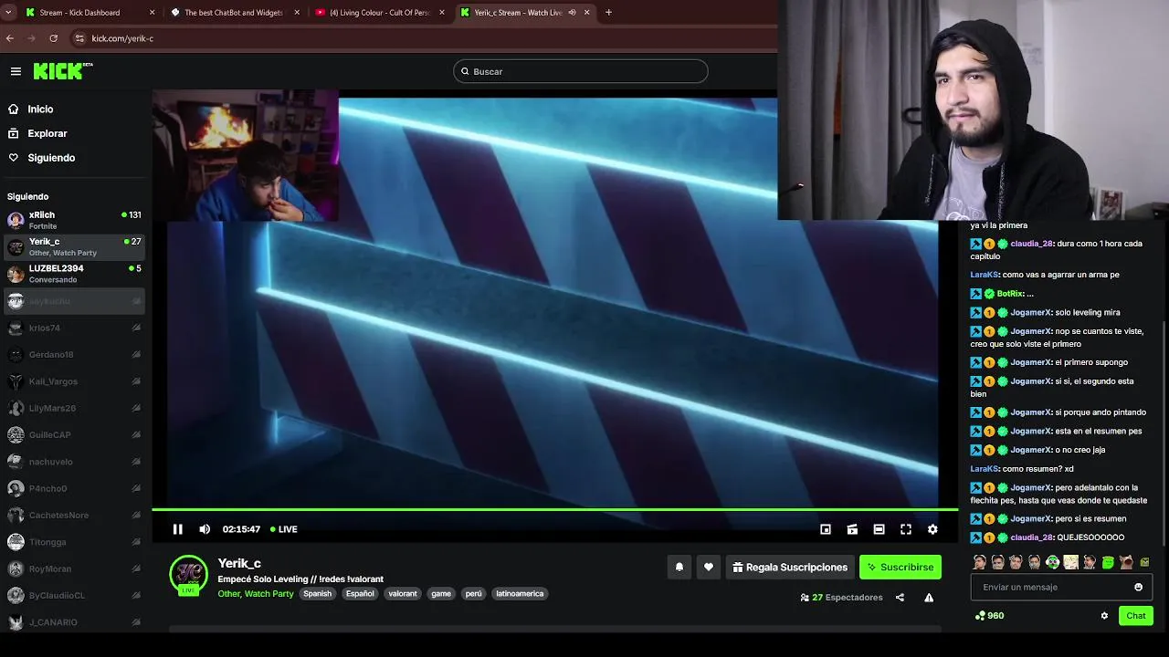Open CachetesNore channel in sidebar
Screen dimensions: 1169x657
pos(75,515)
